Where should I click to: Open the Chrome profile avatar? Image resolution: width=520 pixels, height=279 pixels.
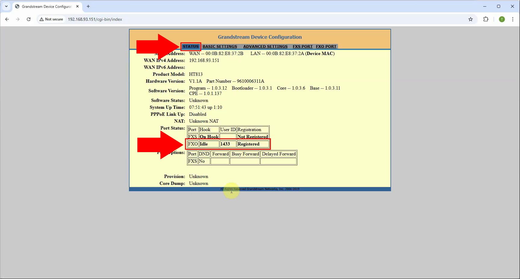point(502,19)
